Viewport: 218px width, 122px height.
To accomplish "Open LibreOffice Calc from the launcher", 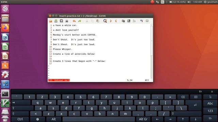I will [x=5, y=47].
